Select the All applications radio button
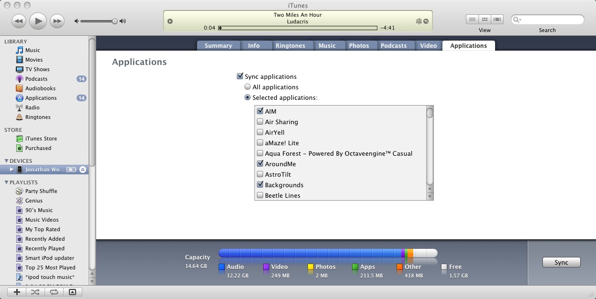Image resolution: width=596 pixels, height=299 pixels. [x=248, y=87]
